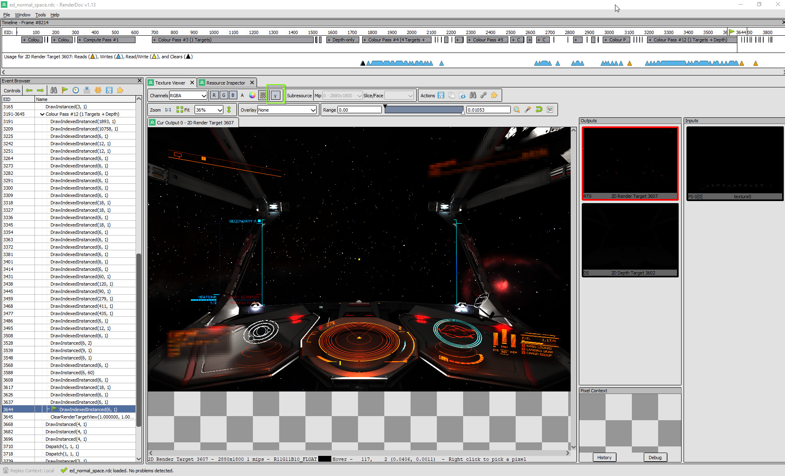Open the edit custom shader icon
Screen dimensions: 785x476
tap(462, 96)
